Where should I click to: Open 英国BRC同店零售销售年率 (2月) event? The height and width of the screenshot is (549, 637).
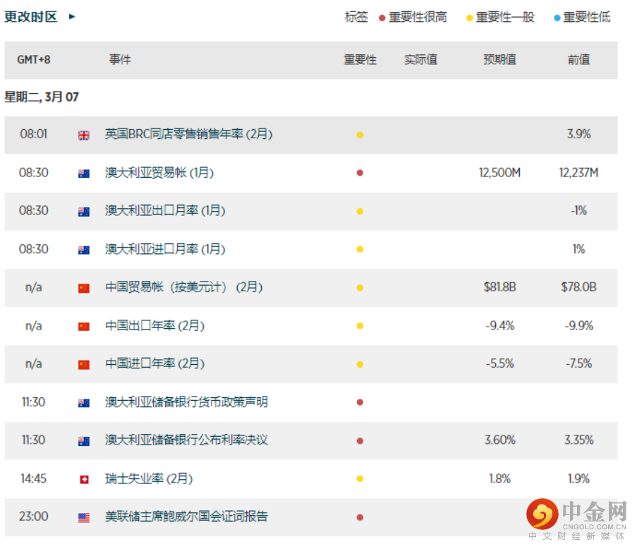(188, 134)
